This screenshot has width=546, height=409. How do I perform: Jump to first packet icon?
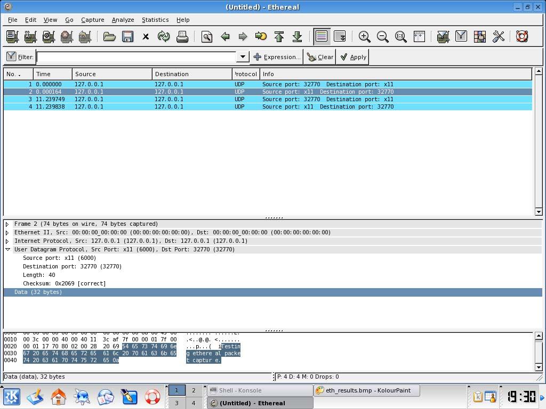click(x=279, y=37)
